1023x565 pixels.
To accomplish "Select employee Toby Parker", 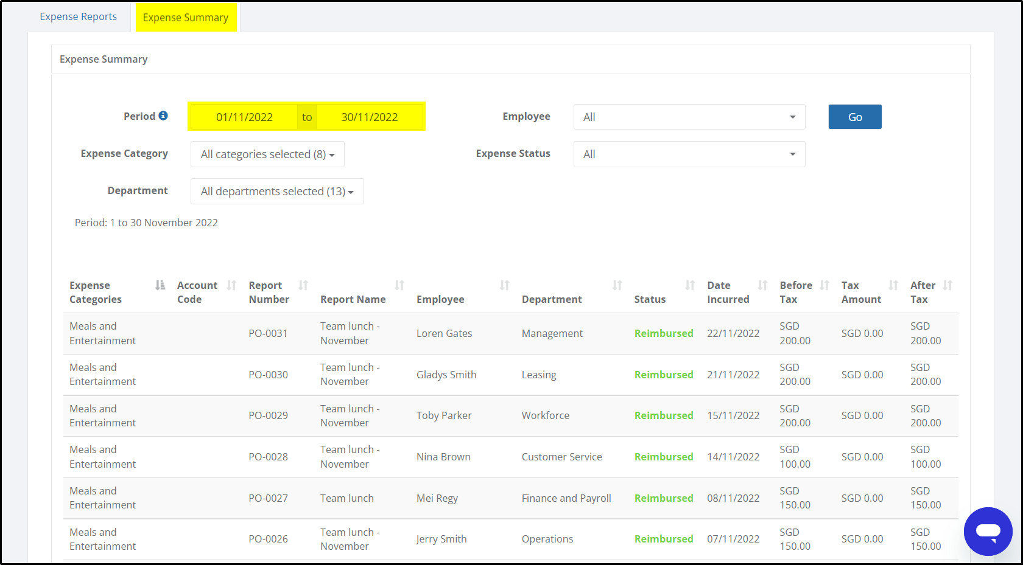I will click(444, 415).
